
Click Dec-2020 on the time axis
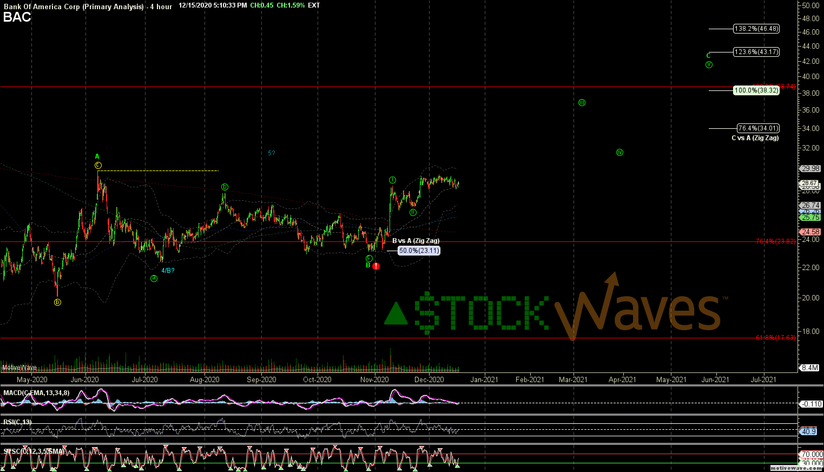(429, 379)
